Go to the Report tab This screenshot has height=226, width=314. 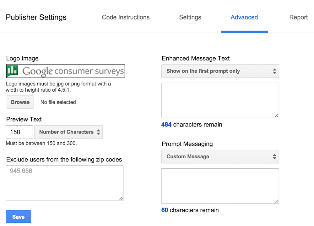point(298,17)
